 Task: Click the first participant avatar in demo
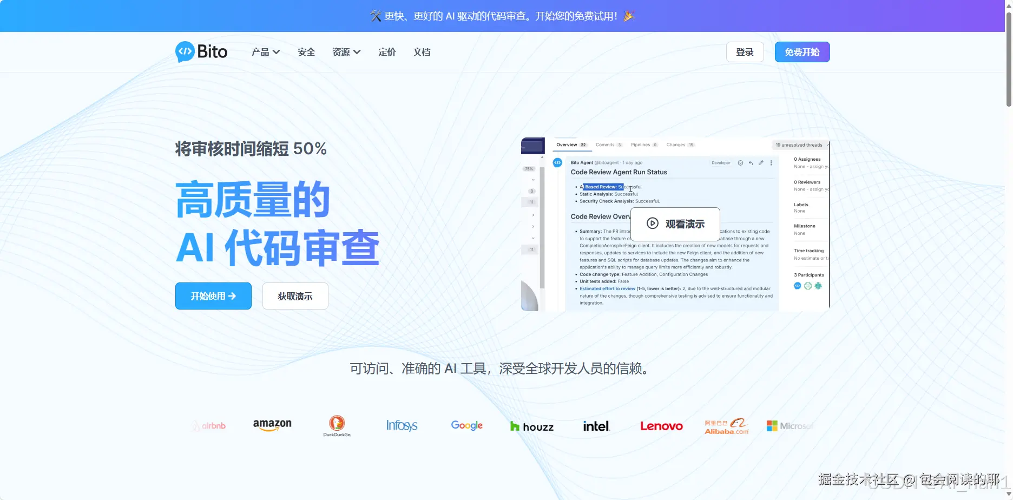(797, 286)
